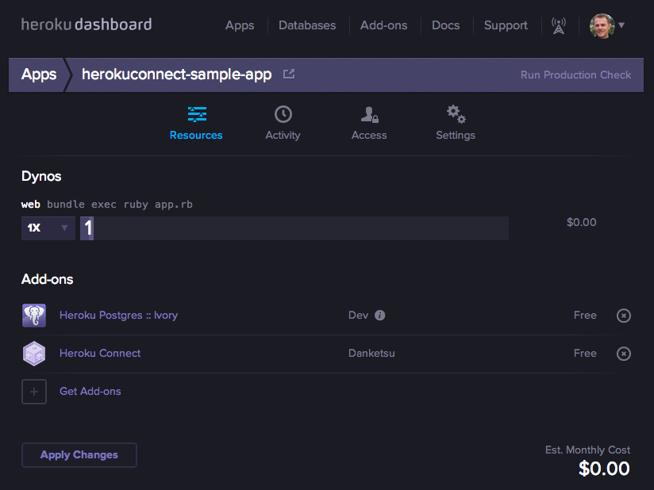Image resolution: width=654 pixels, height=490 pixels.
Task: Open the user avatar account menu
Action: coord(602,25)
